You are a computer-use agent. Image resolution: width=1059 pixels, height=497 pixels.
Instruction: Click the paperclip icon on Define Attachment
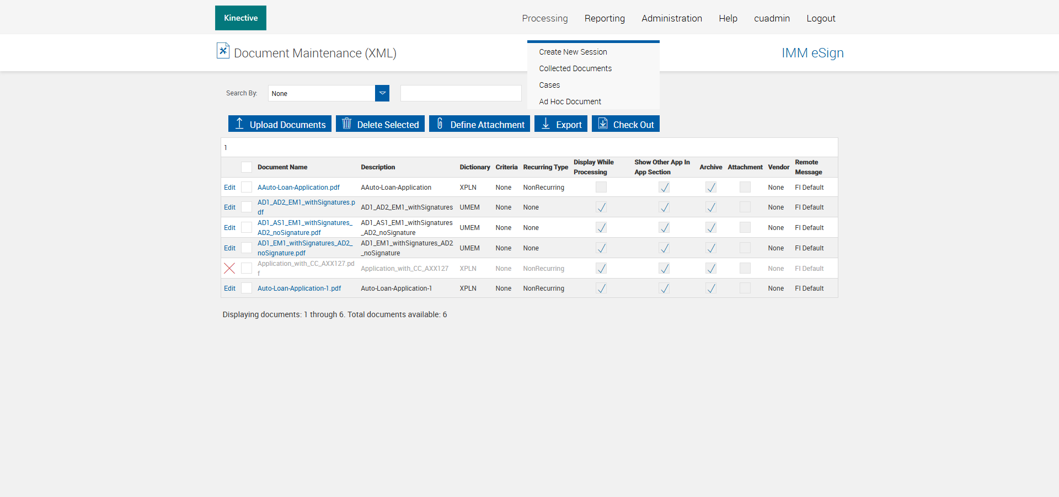(x=440, y=124)
